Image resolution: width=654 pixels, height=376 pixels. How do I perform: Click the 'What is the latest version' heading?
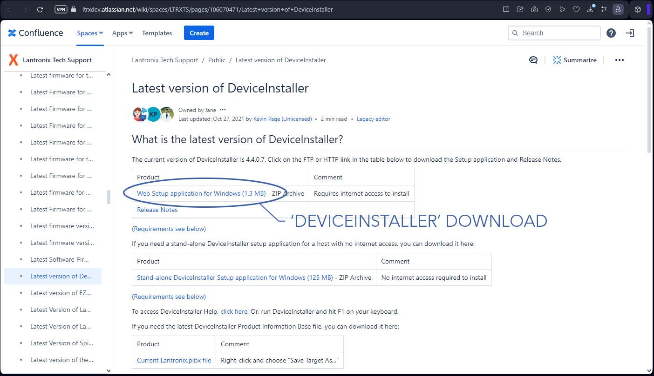(x=238, y=139)
